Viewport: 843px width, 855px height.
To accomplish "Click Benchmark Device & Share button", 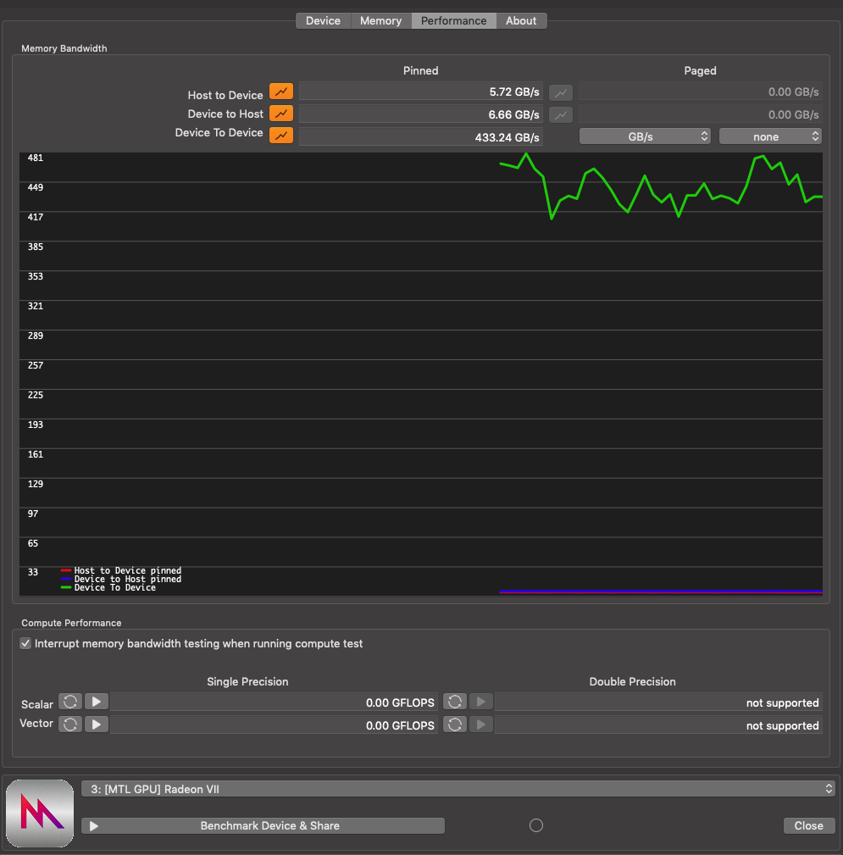I will tap(263, 825).
